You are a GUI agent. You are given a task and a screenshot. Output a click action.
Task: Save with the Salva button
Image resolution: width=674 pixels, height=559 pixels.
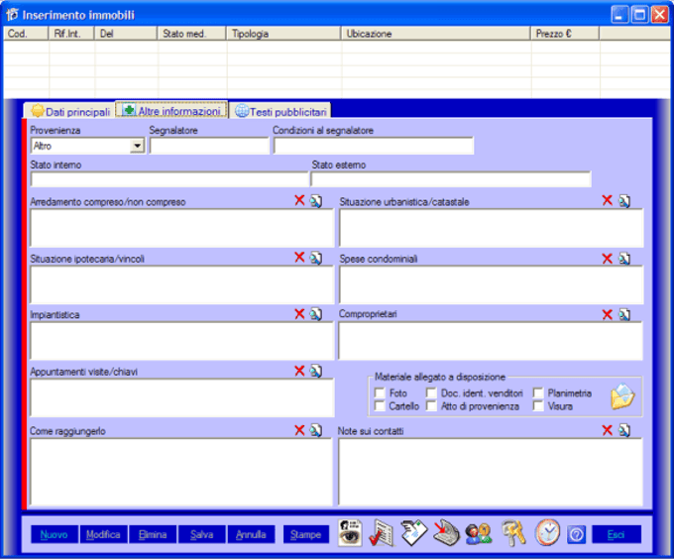(x=201, y=534)
